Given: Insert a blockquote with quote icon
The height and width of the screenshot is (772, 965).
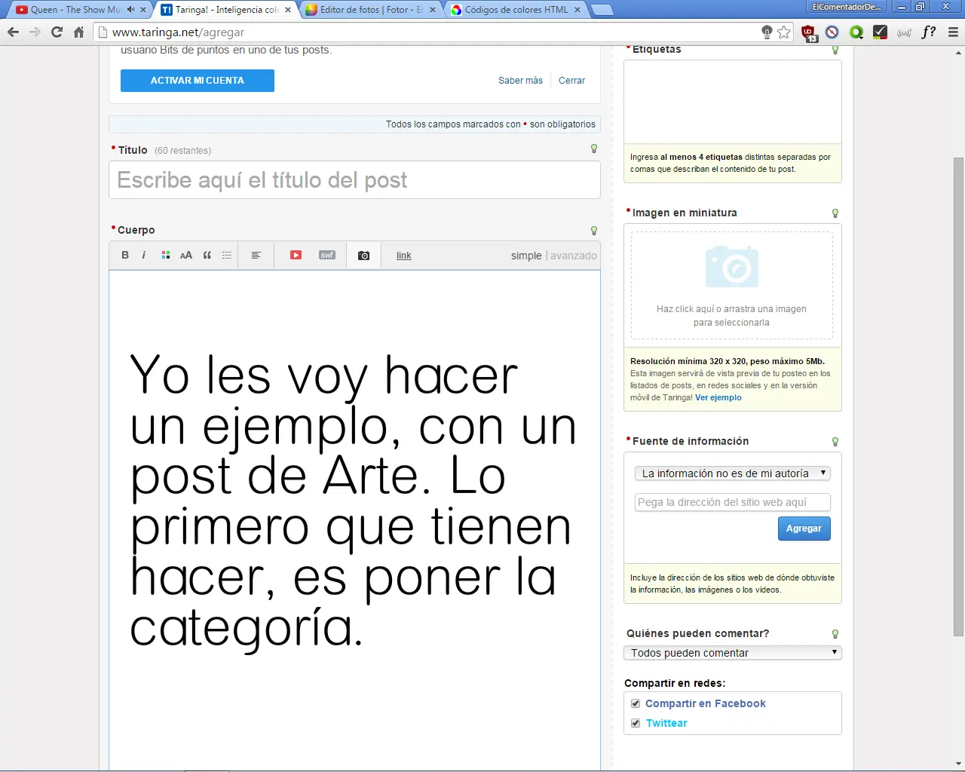Looking at the screenshot, I should click(x=207, y=256).
